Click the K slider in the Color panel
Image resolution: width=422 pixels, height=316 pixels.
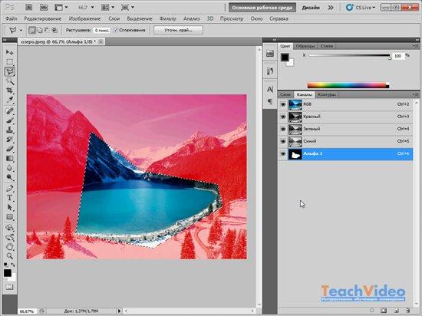pos(349,56)
